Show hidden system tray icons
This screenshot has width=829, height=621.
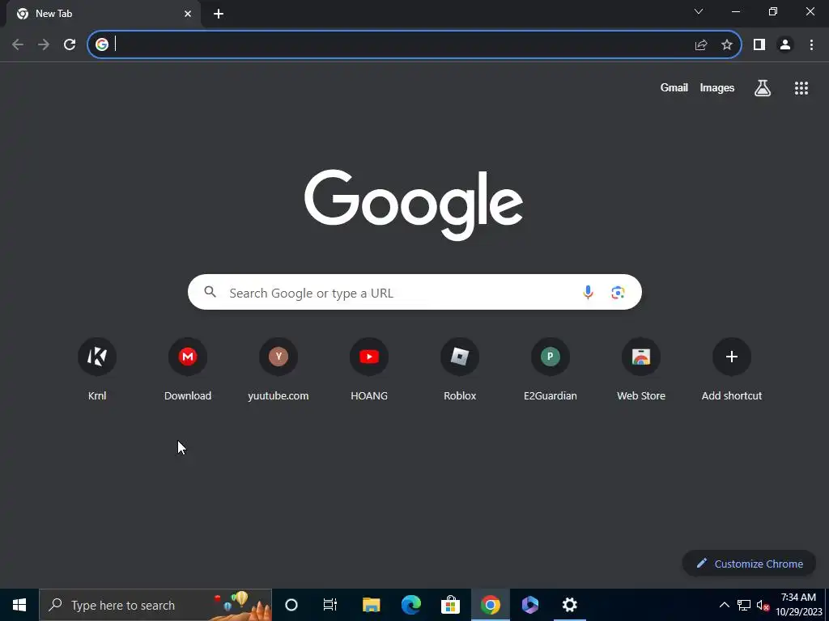[725, 605]
